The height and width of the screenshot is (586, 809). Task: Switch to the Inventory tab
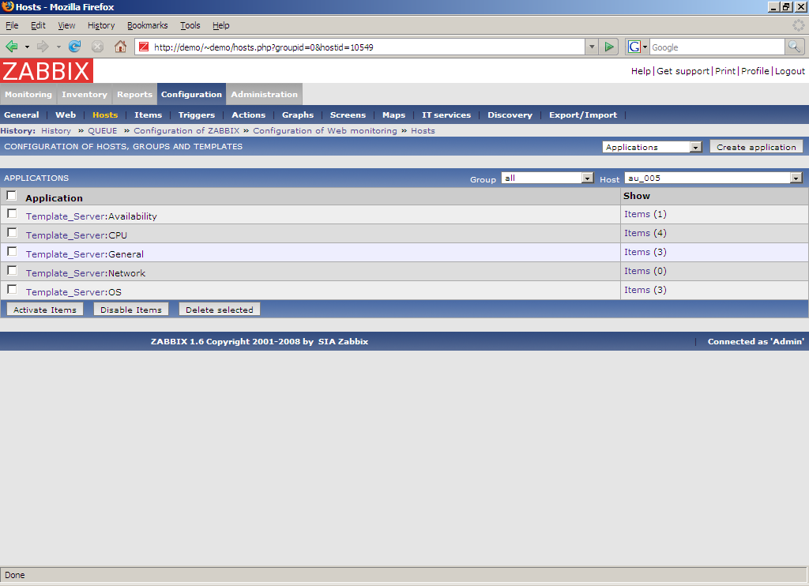(x=84, y=95)
